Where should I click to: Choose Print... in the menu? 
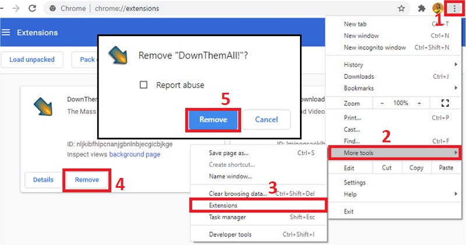[394, 118]
